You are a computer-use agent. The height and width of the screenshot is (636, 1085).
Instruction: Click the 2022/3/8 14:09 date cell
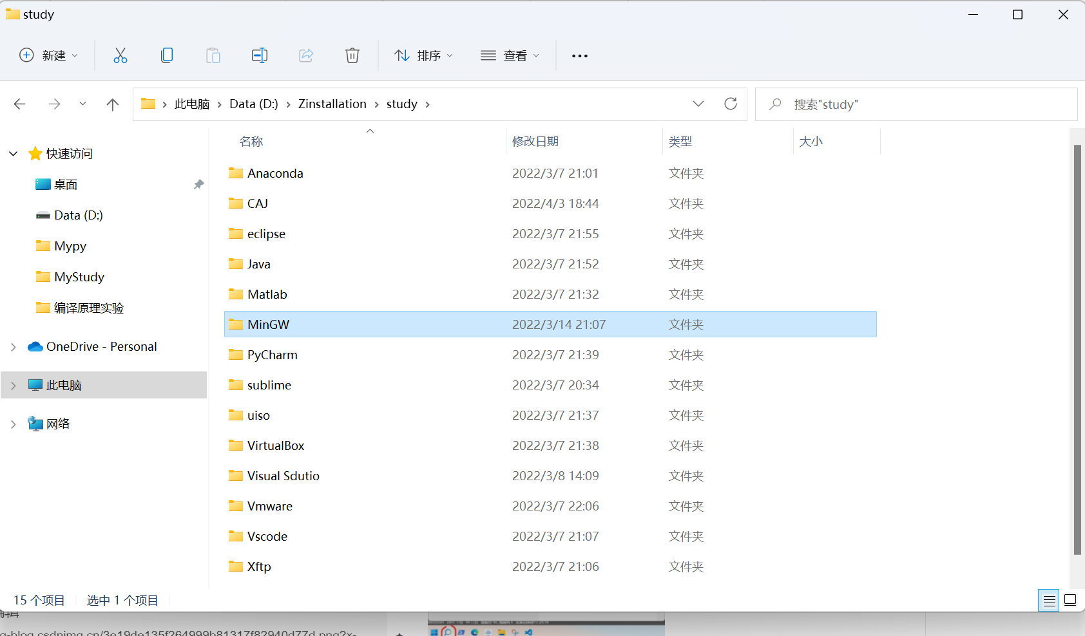pyautogui.click(x=555, y=476)
